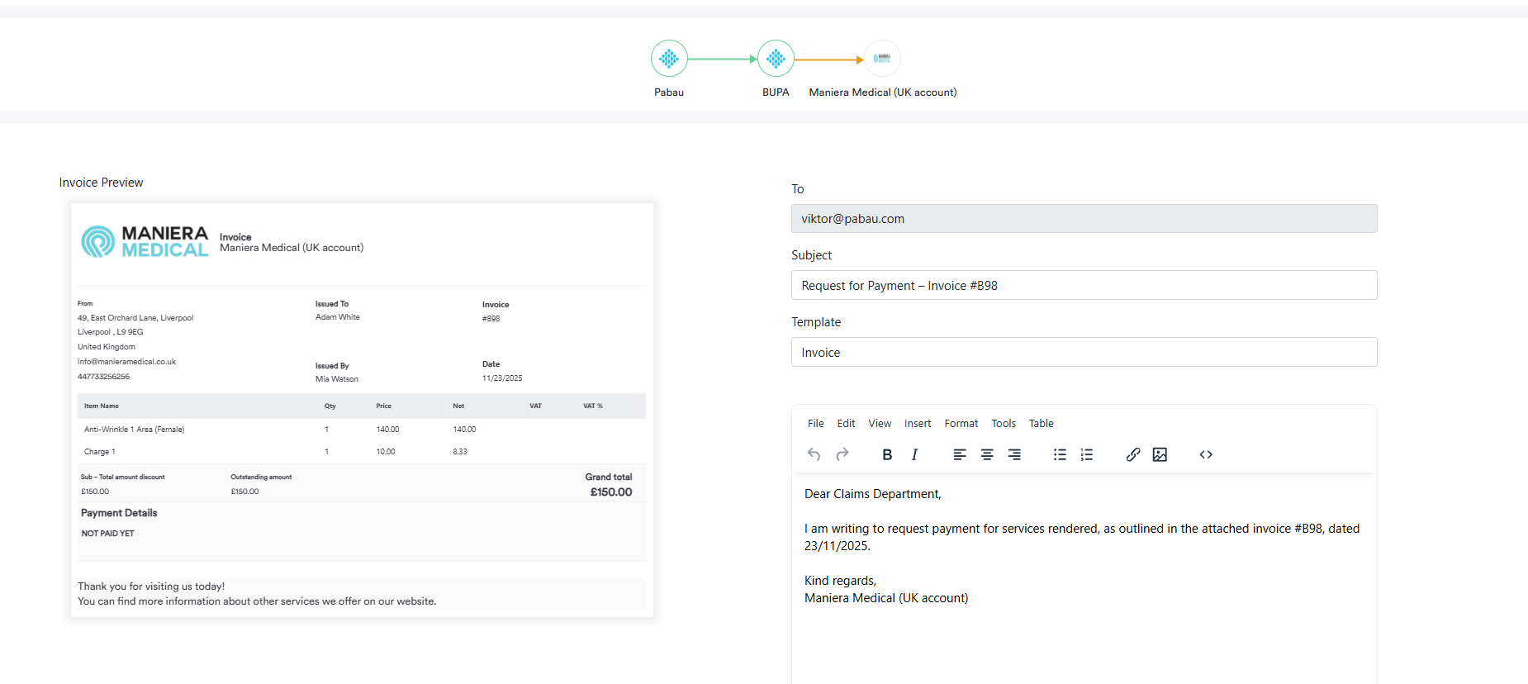The height and width of the screenshot is (684, 1528).
Task: Open the Template dropdown showing Invoice
Action: (1084, 352)
